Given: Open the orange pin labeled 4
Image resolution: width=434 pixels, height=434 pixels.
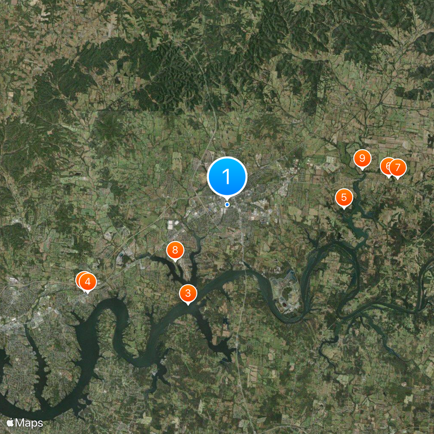Looking at the screenshot, I should [x=88, y=282].
